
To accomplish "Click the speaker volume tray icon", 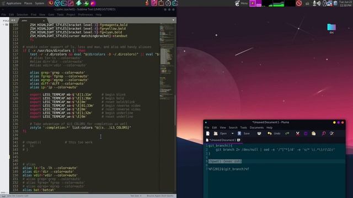I will coord(319,3).
